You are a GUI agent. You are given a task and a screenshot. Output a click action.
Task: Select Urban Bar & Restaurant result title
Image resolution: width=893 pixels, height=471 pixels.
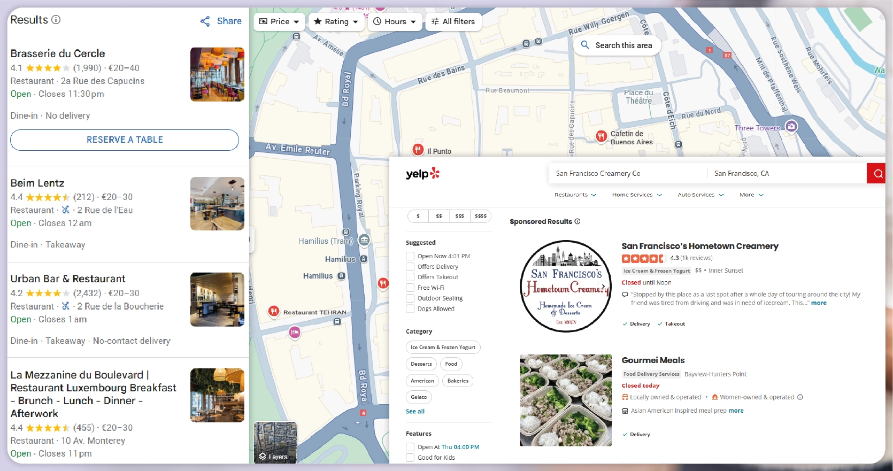point(68,279)
